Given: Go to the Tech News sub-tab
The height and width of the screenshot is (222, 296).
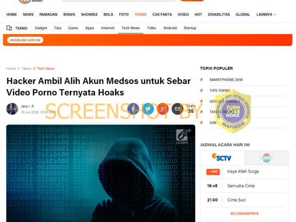Looking at the screenshot, I should pyautogui.click(x=131, y=28).
